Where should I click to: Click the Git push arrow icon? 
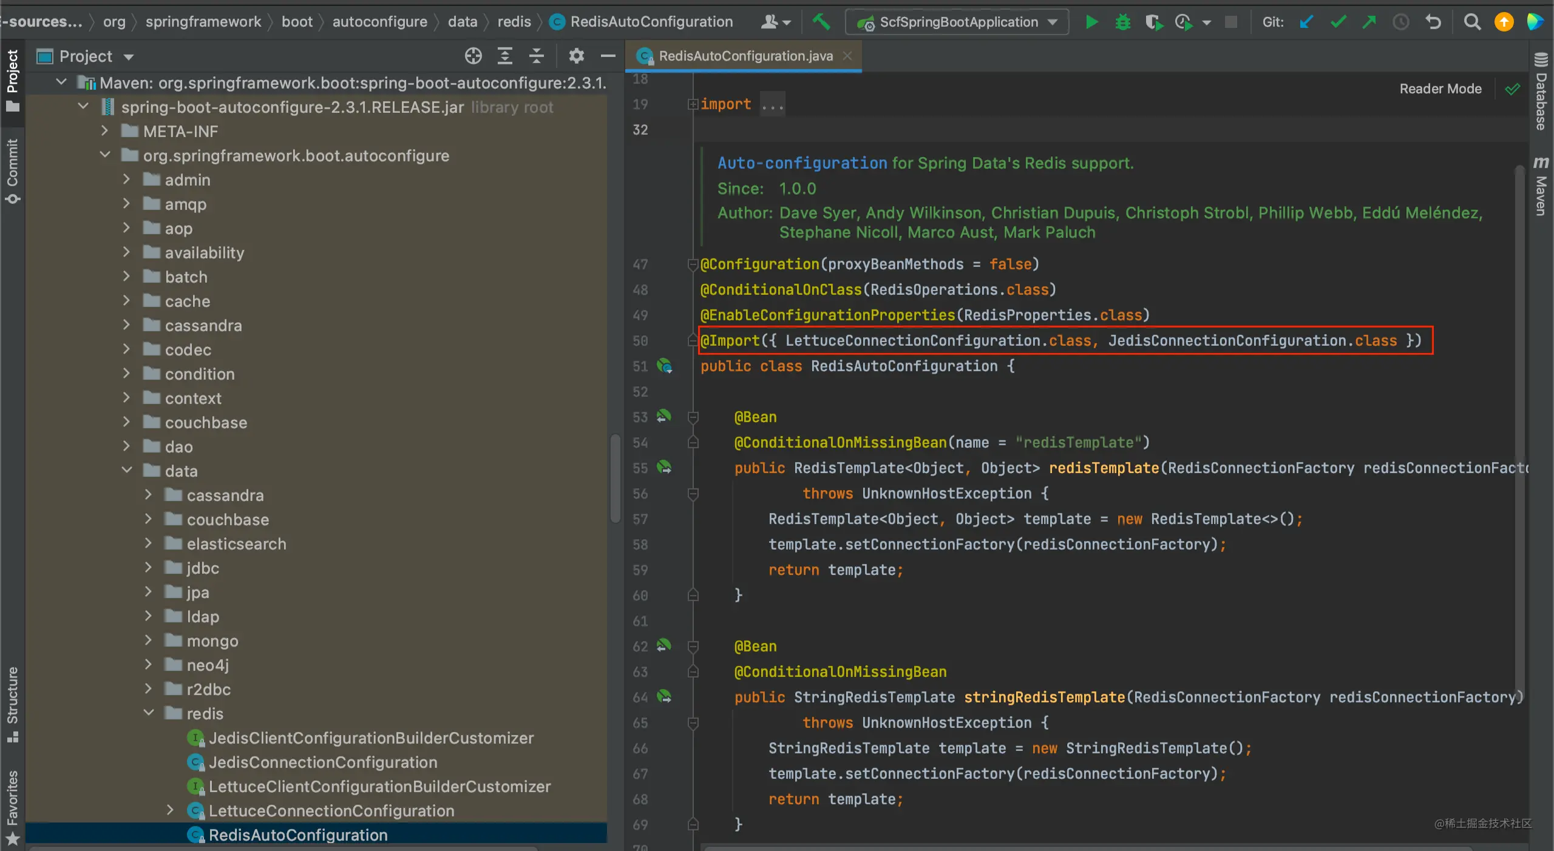point(1369,22)
